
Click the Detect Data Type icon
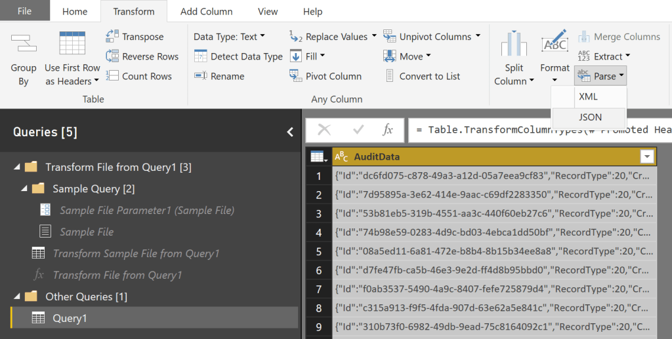pos(200,56)
